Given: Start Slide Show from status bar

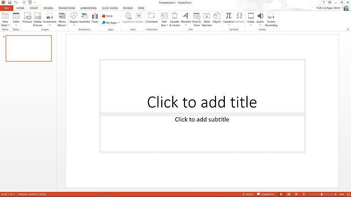Looking at the screenshot, I should coord(303,194).
